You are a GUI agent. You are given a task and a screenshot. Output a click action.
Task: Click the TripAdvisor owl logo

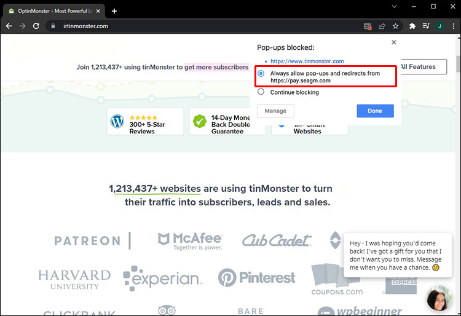tap(167, 310)
